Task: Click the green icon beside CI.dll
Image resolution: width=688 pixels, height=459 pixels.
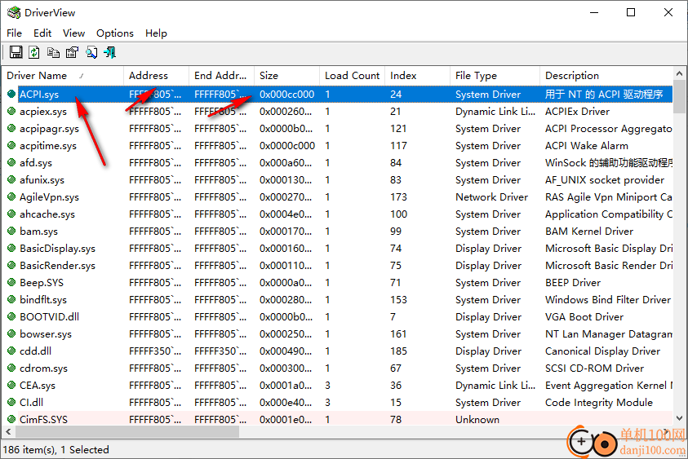Action: coord(11,403)
